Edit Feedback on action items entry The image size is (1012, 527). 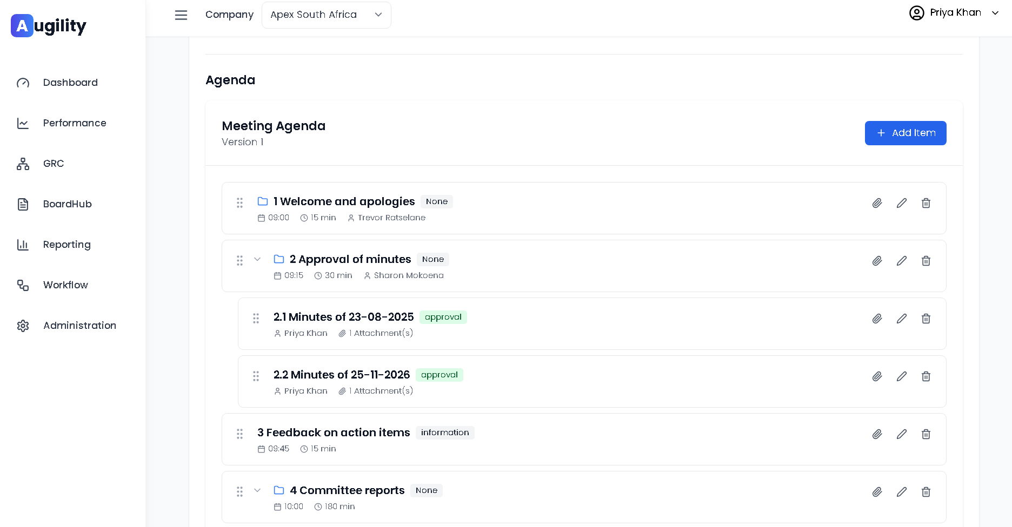[902, 434]
